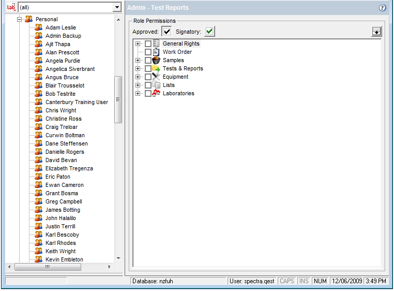
Task: Toggle the Signatory checkbox
Action: [209, 32]
